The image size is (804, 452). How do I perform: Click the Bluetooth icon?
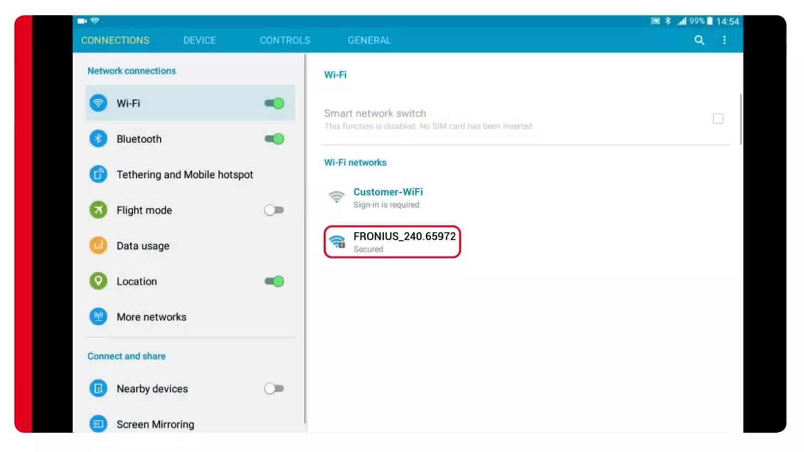(98, 139)
